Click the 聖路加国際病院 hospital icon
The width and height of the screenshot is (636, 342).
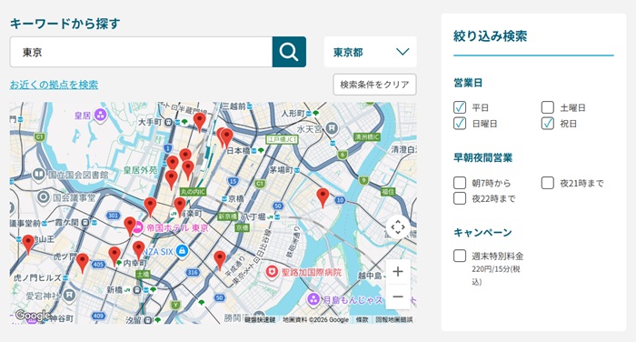272,272
